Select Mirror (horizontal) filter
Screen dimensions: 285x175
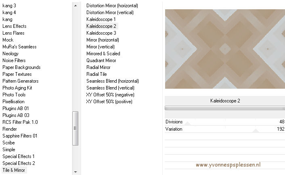pos(103,40)
